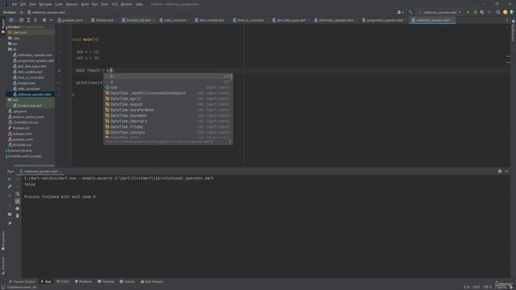The width and height of the screenshot is (516, 290).
Task: Open Services tool window button
Action: 127,281
